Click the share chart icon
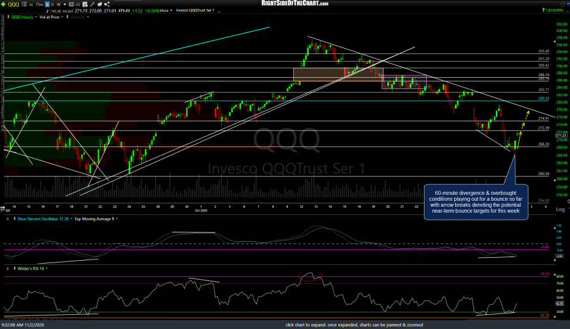 pos(106,4)
